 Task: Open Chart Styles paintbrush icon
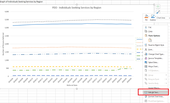click(158, 12)
